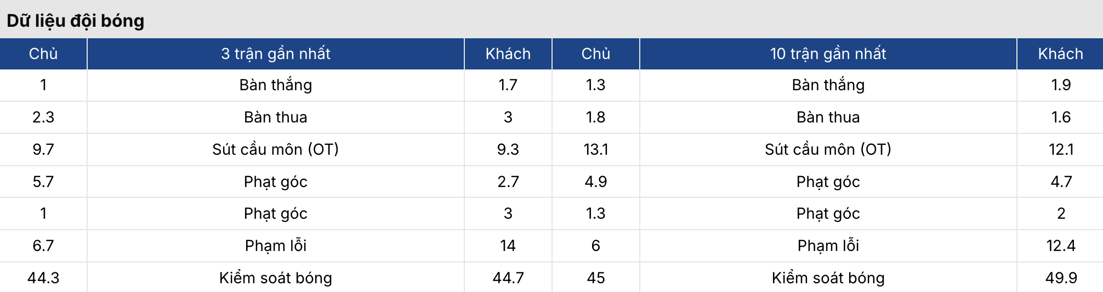Image resolution: width=1103 pixels, height=292 pixels.
Task: Click "Bàn thắng" in the 3-match table
Action: click(275, 85)
